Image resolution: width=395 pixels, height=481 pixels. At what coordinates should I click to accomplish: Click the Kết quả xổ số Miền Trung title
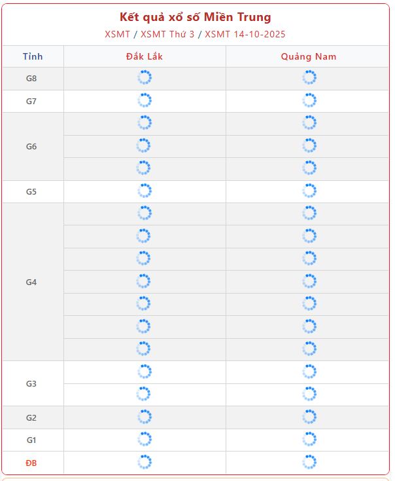tap(195, 17)
